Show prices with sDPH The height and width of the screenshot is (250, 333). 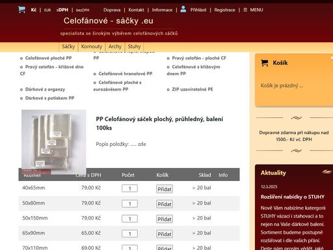[62, 10]
